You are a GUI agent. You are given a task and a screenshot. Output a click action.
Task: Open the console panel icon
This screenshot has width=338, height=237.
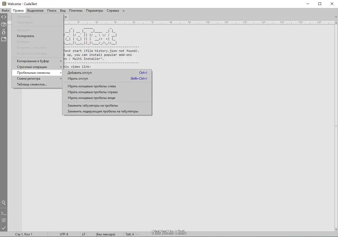[x=3, y=213]
